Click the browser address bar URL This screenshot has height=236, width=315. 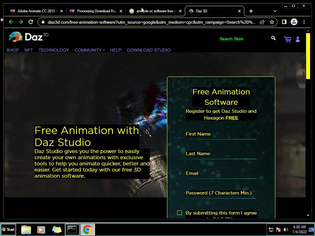click(151, 22)
